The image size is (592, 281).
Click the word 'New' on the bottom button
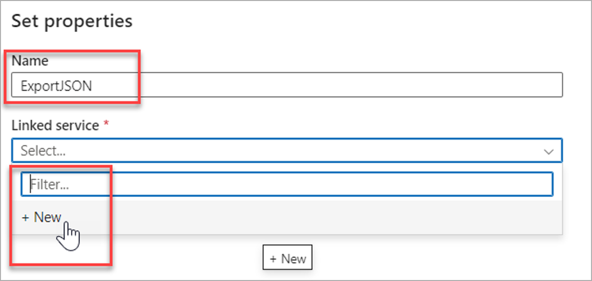click(293, 259)
